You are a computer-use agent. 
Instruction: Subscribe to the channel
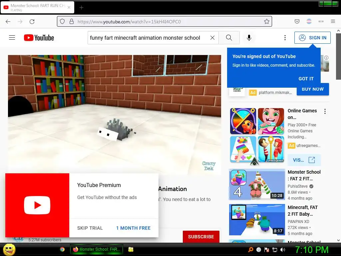[201, 237]
